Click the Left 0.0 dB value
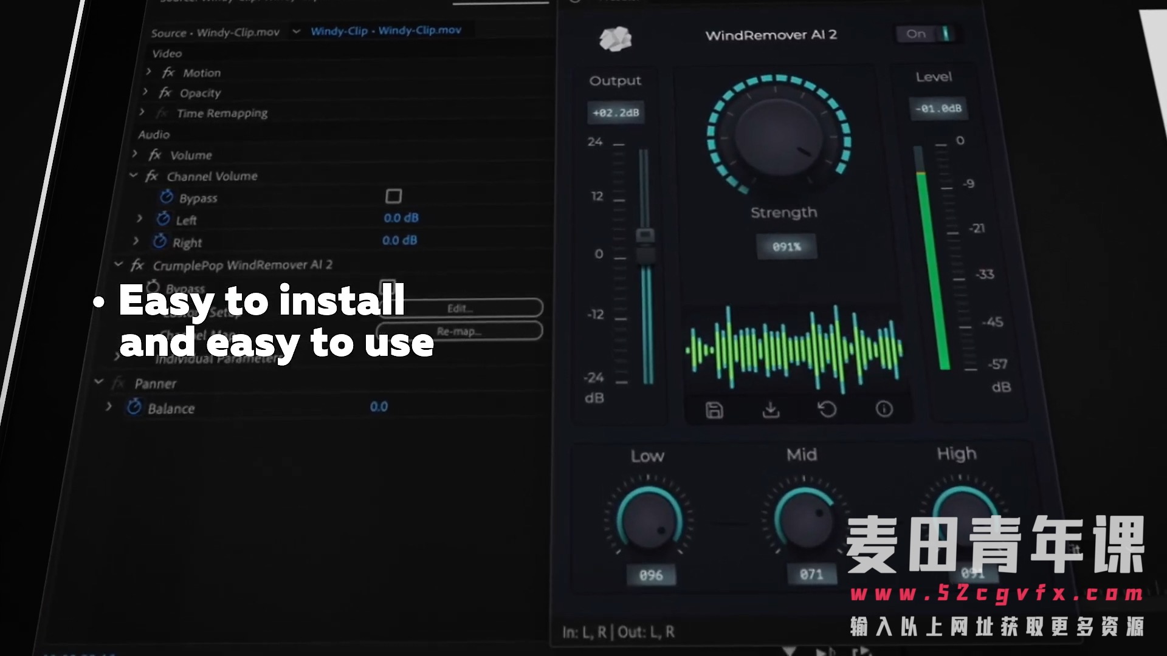Viewport: 1167px width, 656px height. [x=401, y=217]
